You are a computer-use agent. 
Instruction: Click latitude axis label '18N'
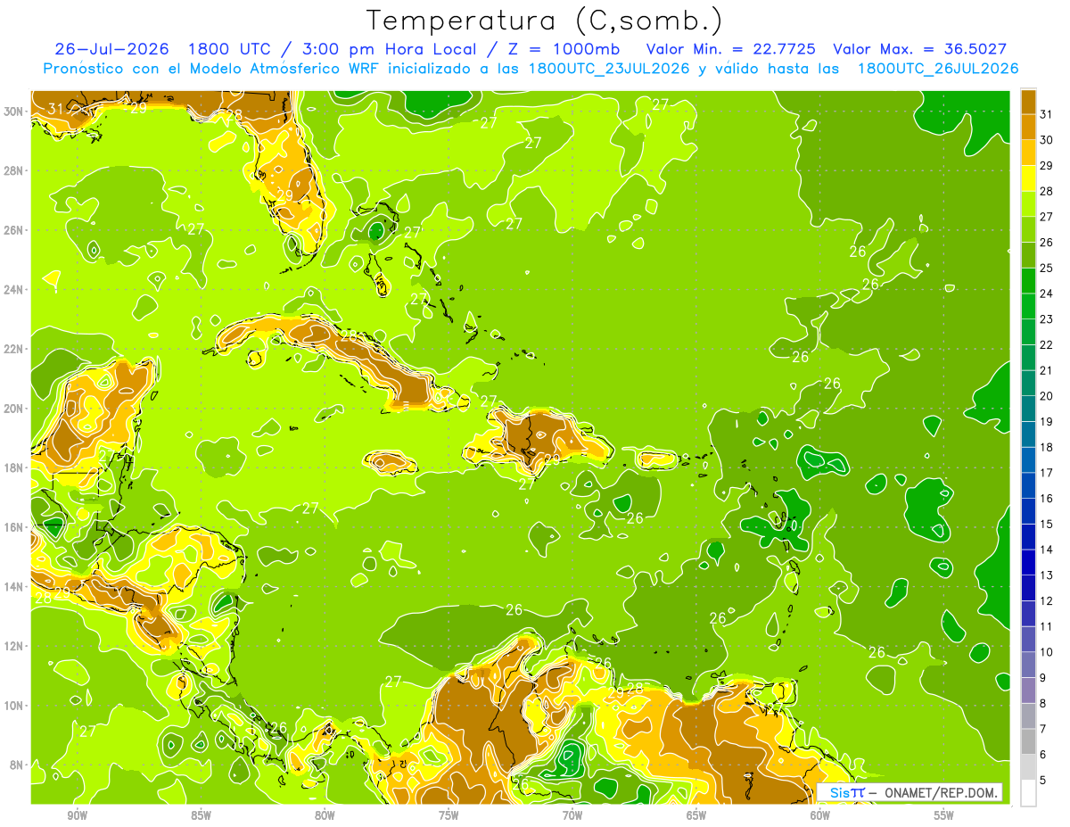14,468
